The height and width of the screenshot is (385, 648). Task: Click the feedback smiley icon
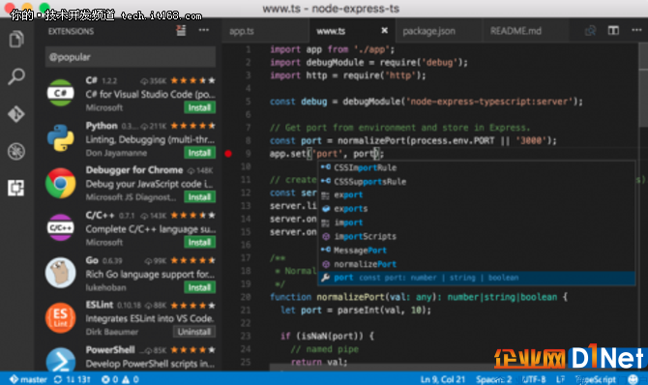(x=633, y=379)
